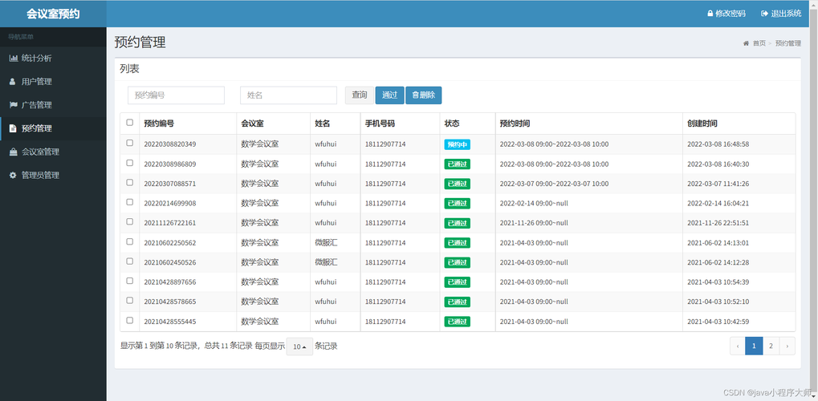This screenshot has height=401, width=818.
Task: Check the row for reservation 20220308820349
Action: pyautogui.click(x=130, y=144)
